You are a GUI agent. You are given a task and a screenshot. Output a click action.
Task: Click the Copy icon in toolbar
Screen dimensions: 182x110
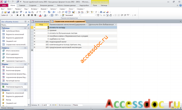point(29,12)
